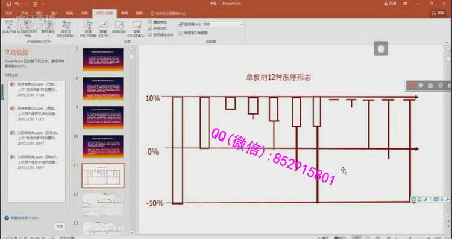Open the help question-mark icon in the recovery pane
The height and width of the screenshot is (239, 452).
(x=7, y=218)
